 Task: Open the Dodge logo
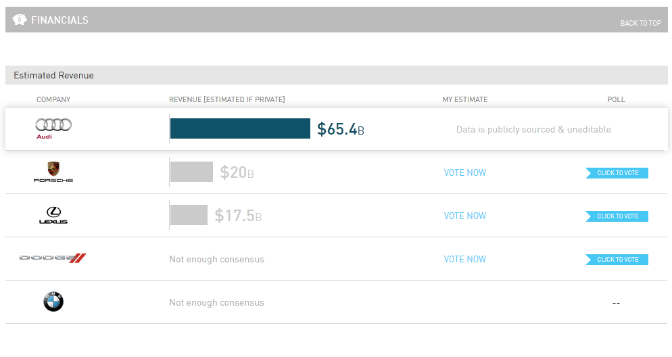(x=53, y=258)
